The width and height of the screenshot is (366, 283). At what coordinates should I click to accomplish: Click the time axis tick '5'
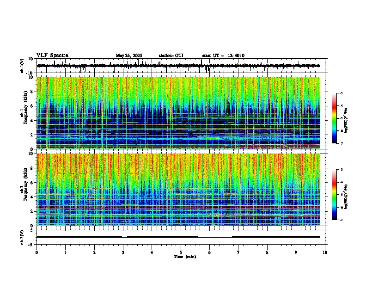[x=181, y=252]
